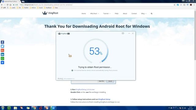This screenshot has width=196, height=110.
Task: Open the Feedback bookmarks folder
Action: 48,8
